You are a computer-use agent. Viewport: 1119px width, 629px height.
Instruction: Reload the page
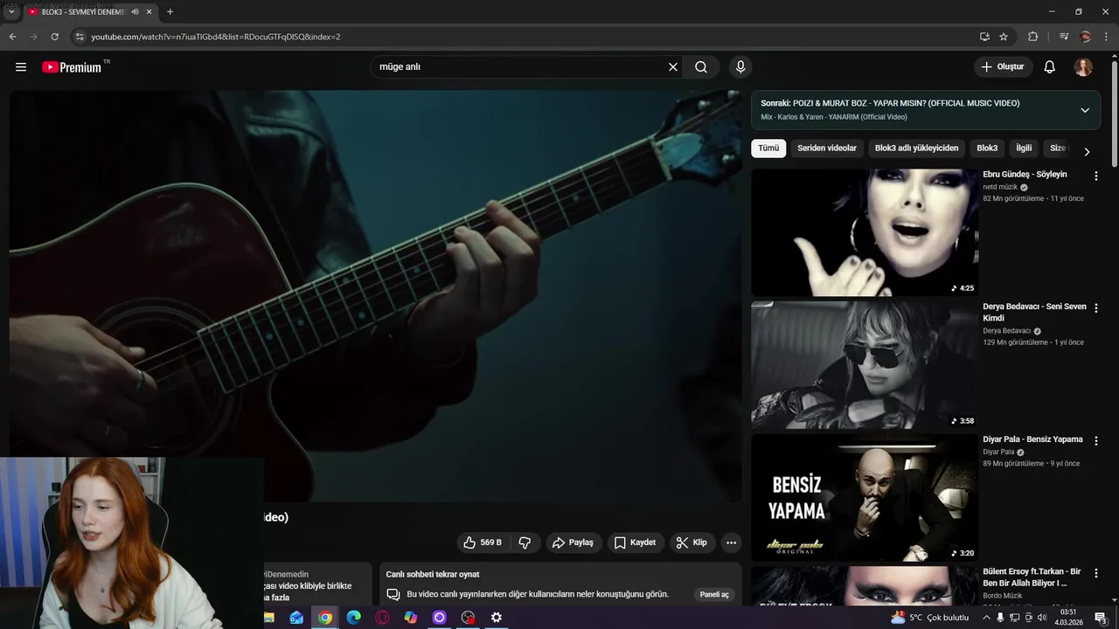[54, 37]
